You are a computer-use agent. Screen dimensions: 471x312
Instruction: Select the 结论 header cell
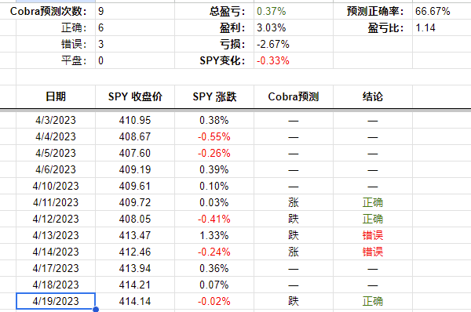tap(373, 96)
